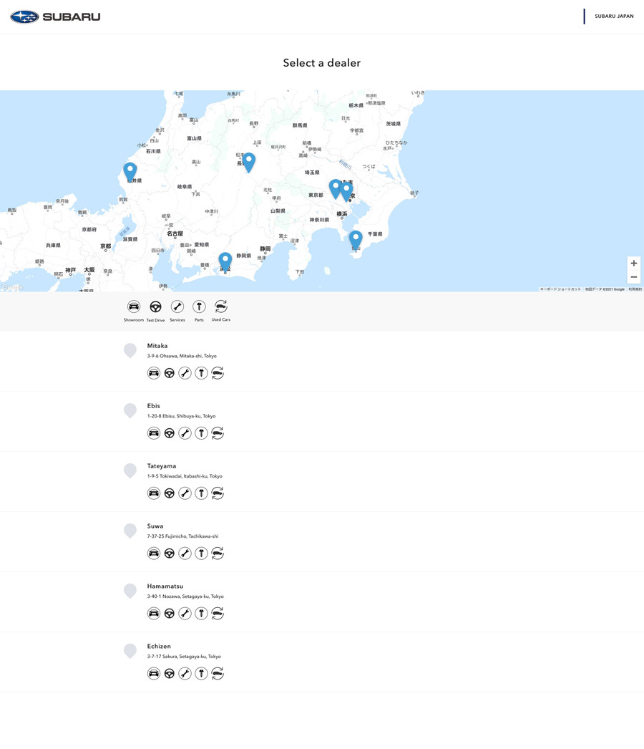Toggle the Parts filter icon

click(x=199, y=306)
